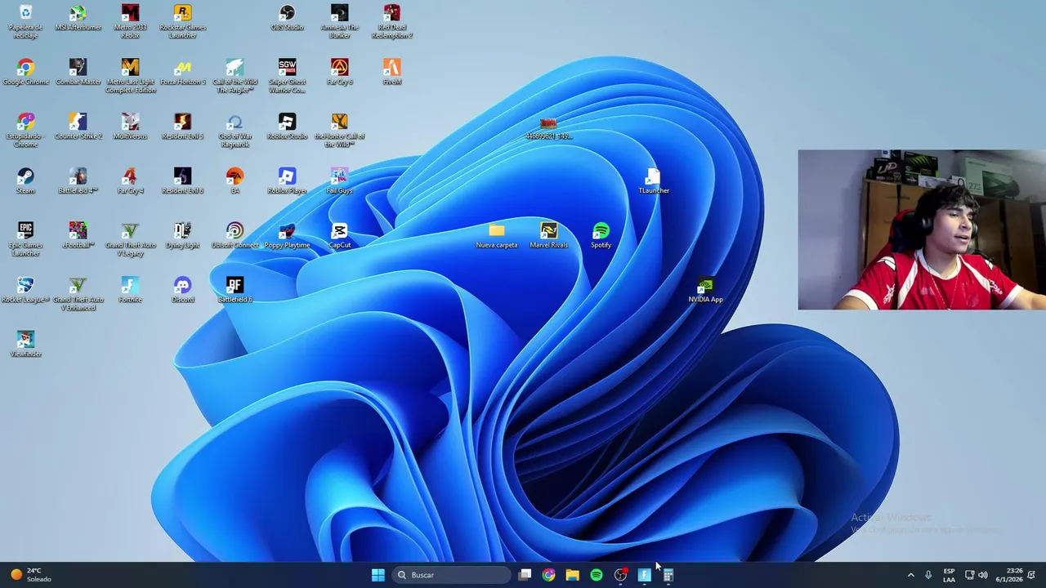Select the Roblox Studio shortcut
The image size is (1046, 588).
[x=287, y=127]
